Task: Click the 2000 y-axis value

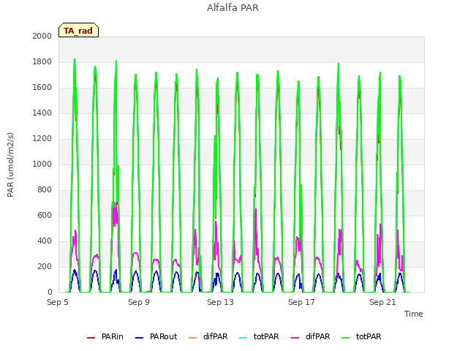Action: click(x=42, y=36)
